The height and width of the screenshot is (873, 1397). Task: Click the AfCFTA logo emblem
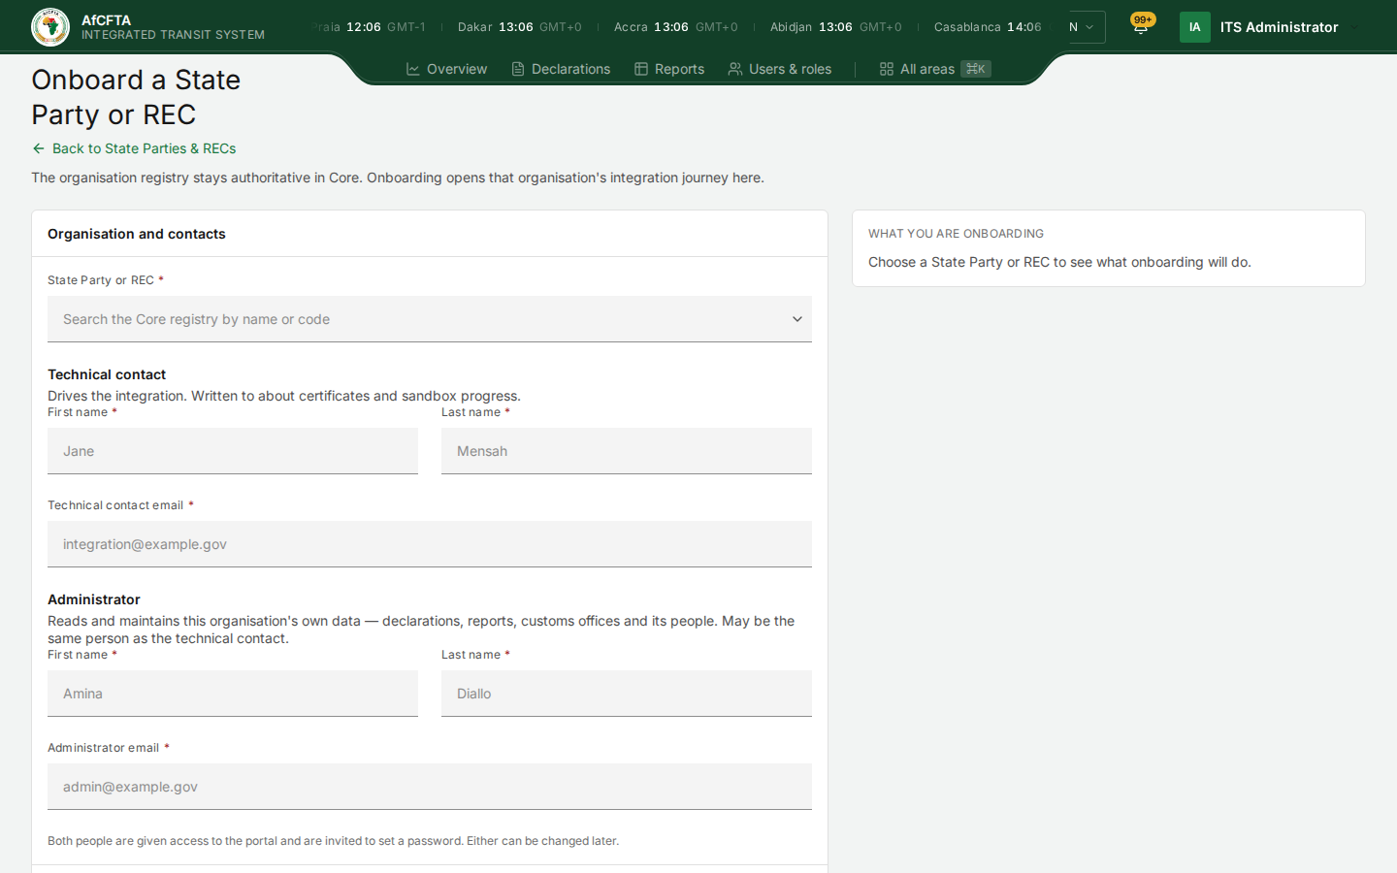(50, 27)
